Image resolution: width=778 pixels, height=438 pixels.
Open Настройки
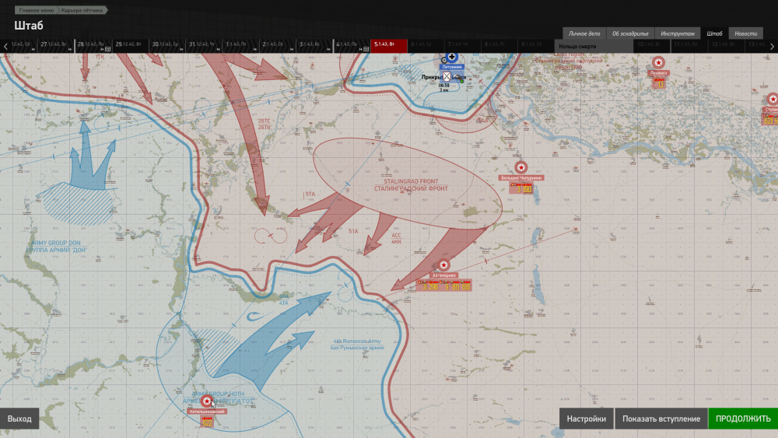(586, 419)
